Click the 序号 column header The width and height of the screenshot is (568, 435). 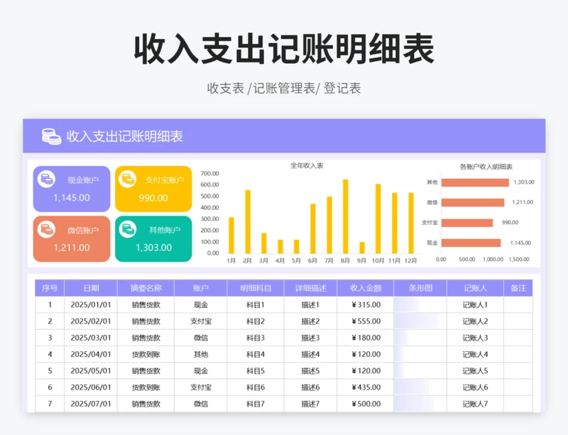pos(50,288)
